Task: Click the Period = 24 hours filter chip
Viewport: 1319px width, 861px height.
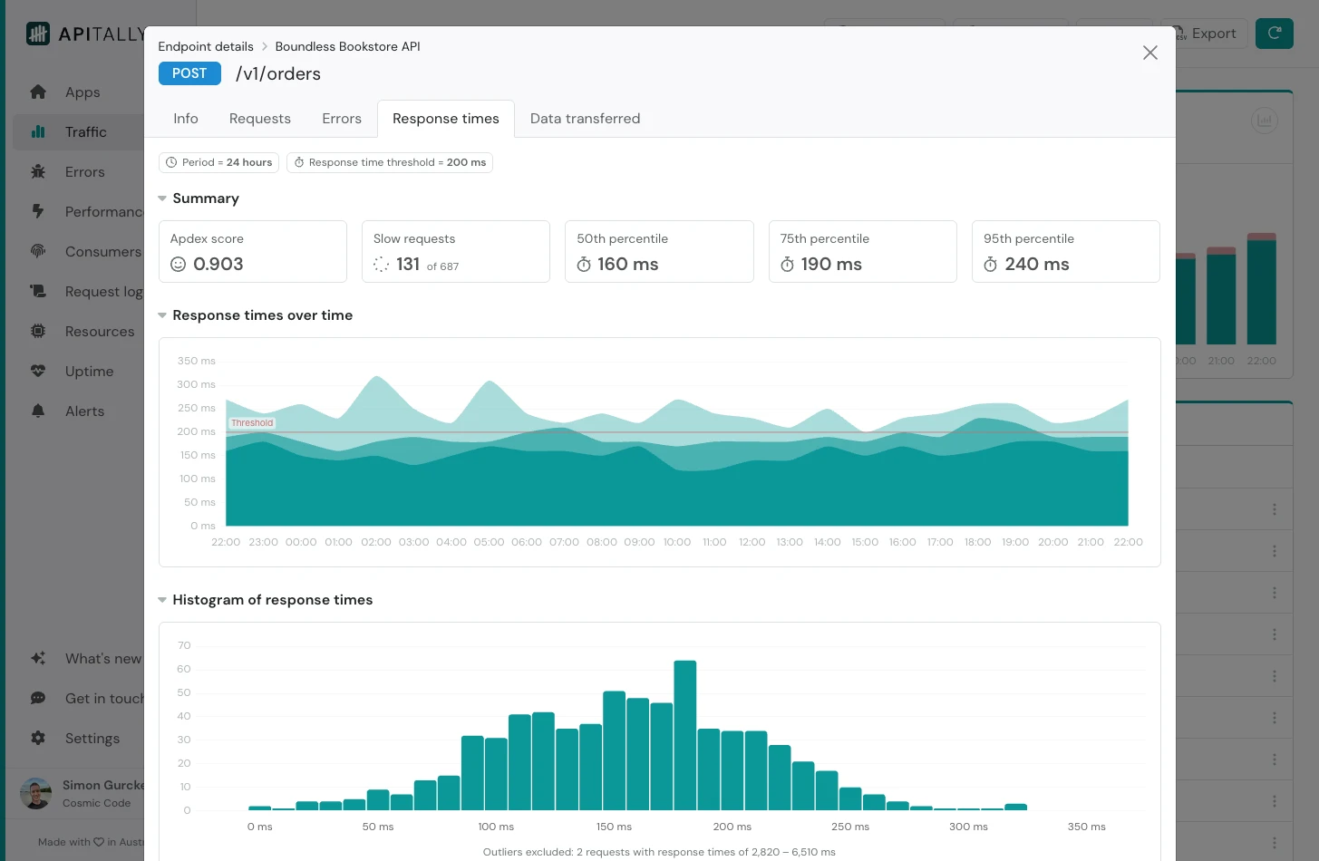Action: [218, 162]
